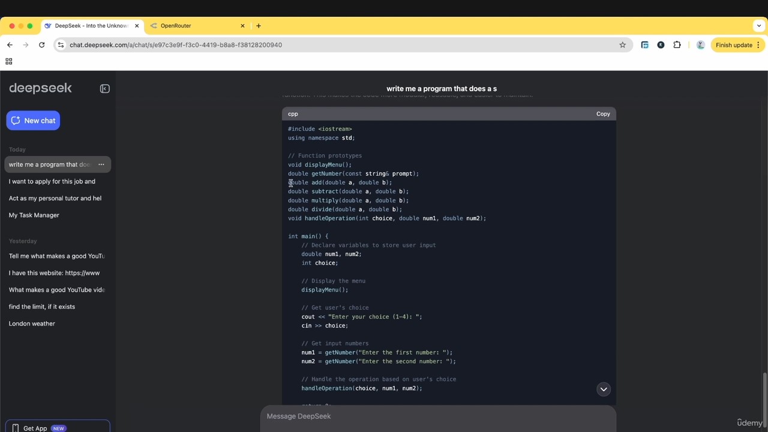Open Chrome three-dot menu
Viewport: 768px width, 432px height.
pos(758,45)
